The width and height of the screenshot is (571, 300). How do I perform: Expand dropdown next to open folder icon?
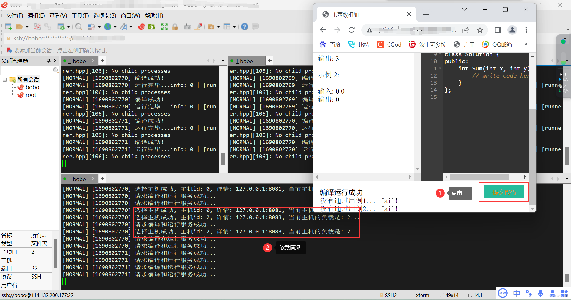point(27,27)
